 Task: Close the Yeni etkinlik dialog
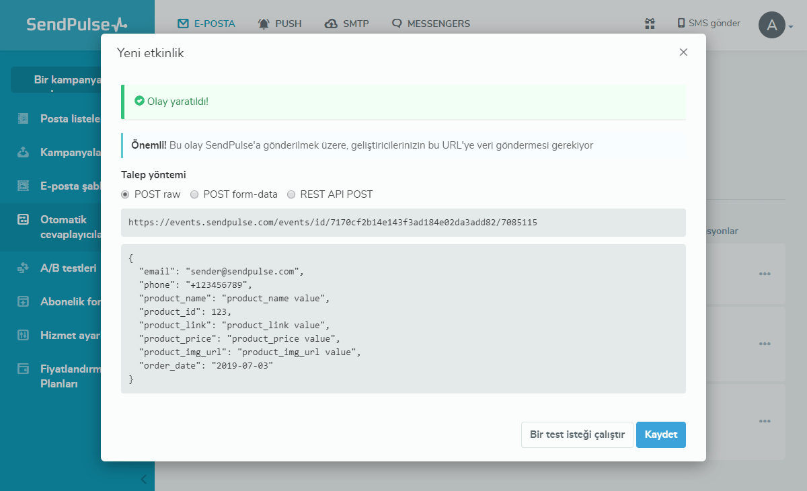pyautogui.click(x=683, y=52)
